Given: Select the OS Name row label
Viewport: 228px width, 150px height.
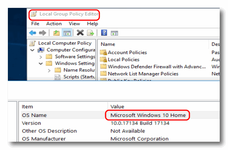Looking at the screenshot, I should [x=34, y=115].
